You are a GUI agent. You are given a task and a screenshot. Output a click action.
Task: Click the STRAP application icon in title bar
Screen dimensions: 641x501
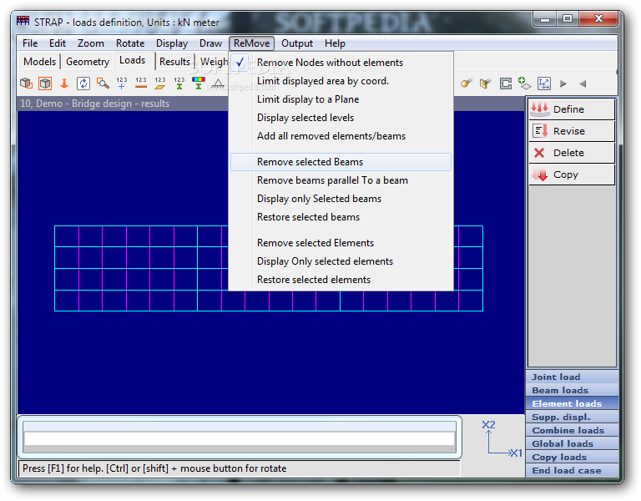click(23, 21)
